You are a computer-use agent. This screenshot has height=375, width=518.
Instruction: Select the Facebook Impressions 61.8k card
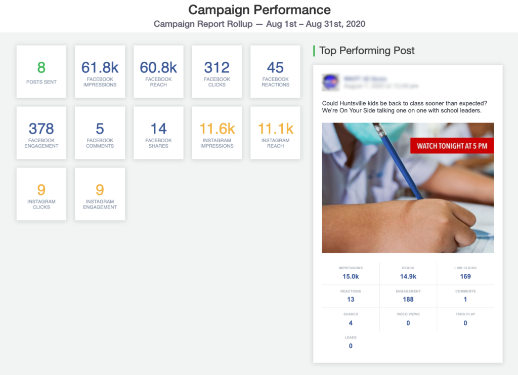tap(100, 72)
